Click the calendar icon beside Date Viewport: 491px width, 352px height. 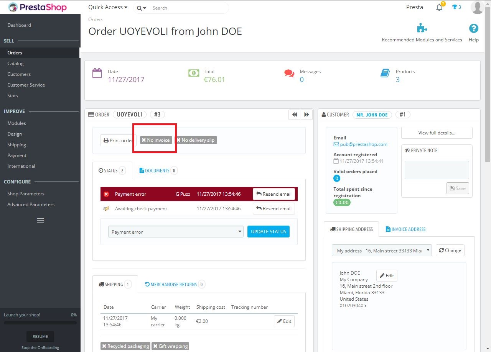(x=97, y=73)
